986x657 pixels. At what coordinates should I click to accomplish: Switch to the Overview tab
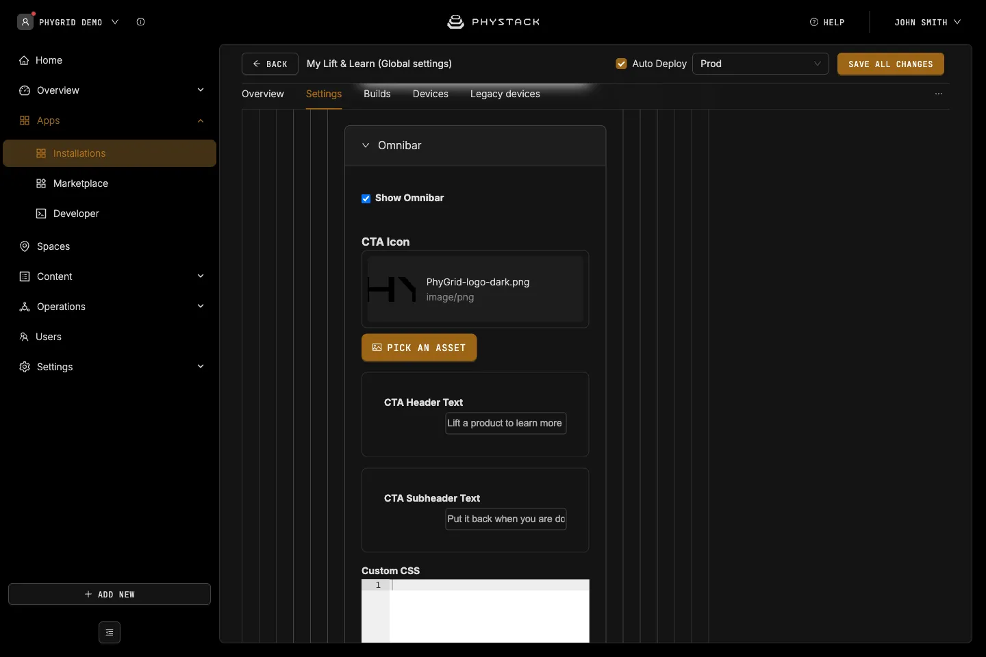[x=263, y=94]
